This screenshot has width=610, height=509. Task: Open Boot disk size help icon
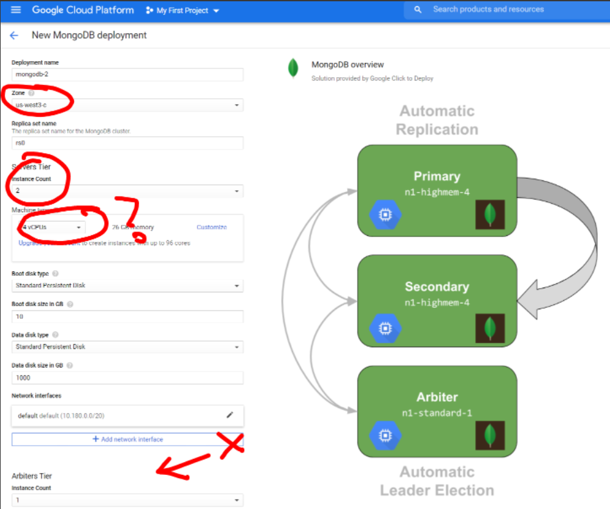(x=70, y=304)
